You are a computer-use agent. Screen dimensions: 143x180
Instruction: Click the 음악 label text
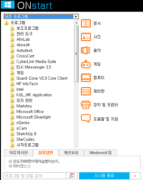[x=97, y=50]
